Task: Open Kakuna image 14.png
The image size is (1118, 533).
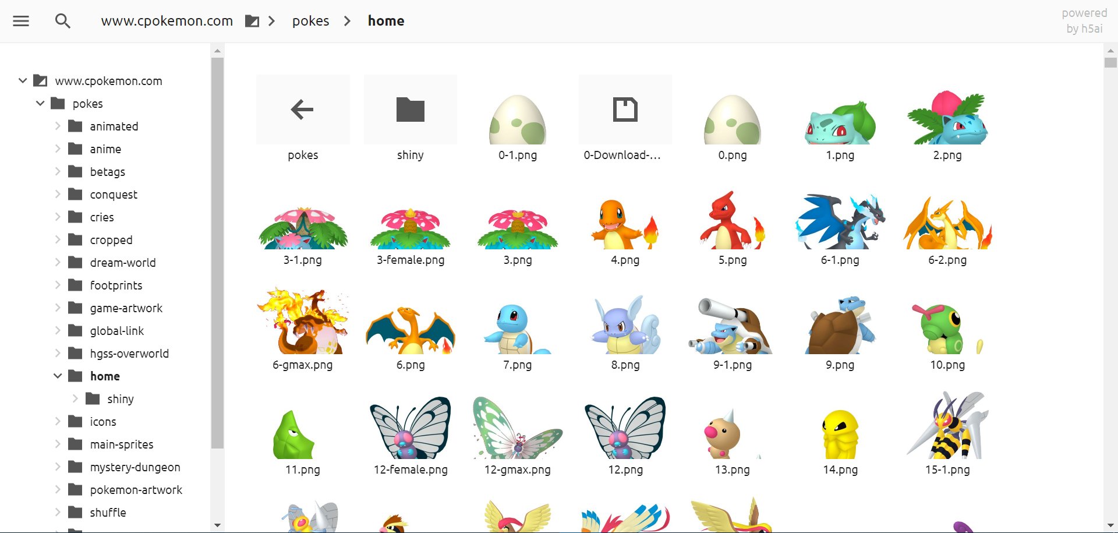Action: [840, 435]
